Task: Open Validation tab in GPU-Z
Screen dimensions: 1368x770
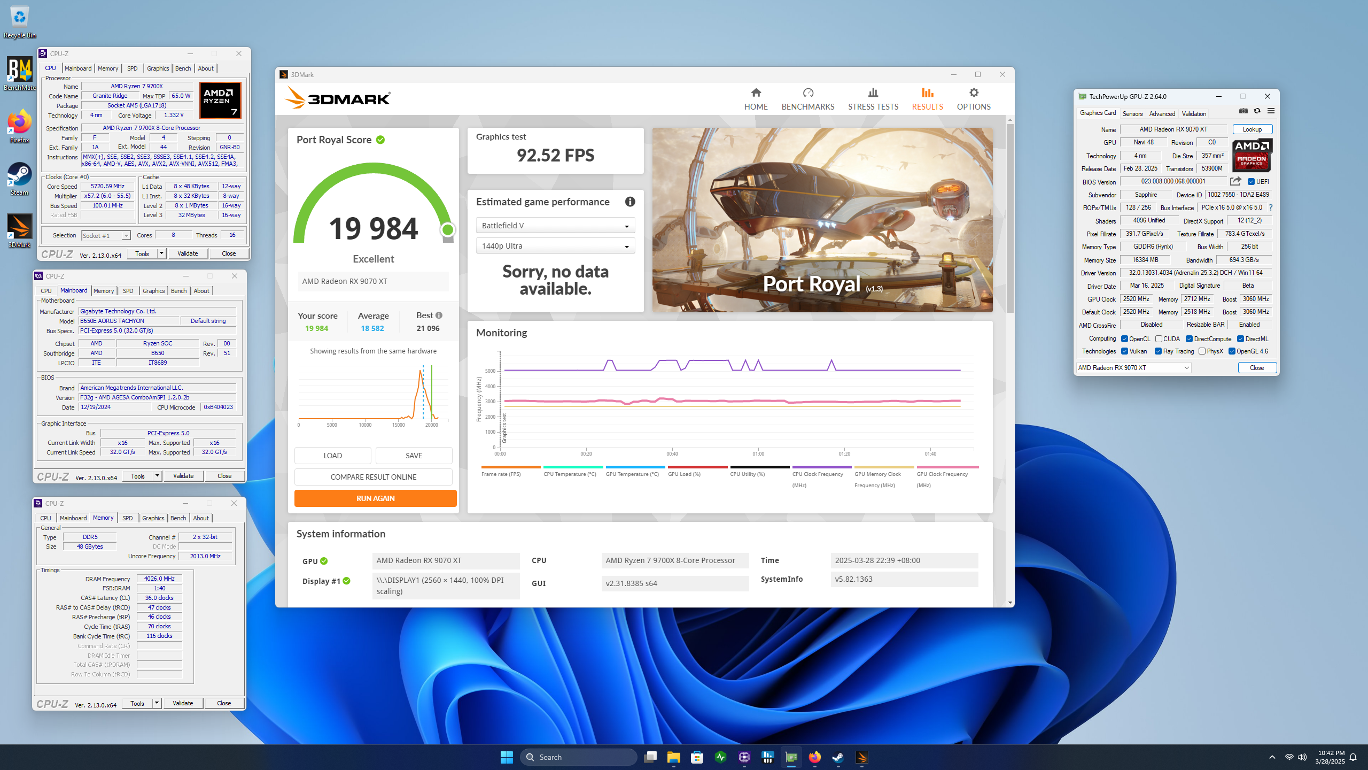Action: click(1194, 114)
